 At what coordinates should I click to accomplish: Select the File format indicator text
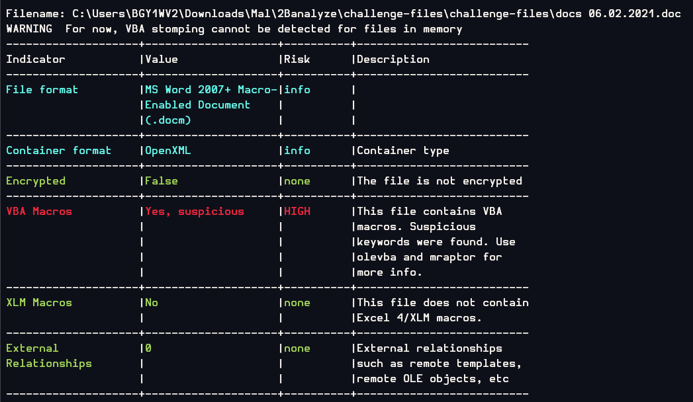[x=42, y=90]
